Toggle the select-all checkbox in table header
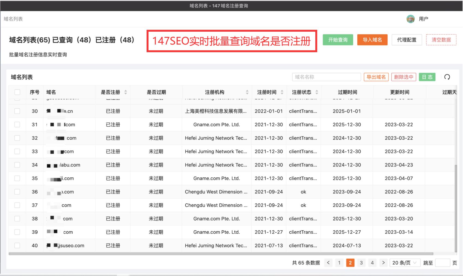 coord(17,92)
